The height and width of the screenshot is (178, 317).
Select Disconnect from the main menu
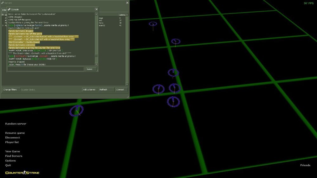pyautogui.click(x=12, y=138)
